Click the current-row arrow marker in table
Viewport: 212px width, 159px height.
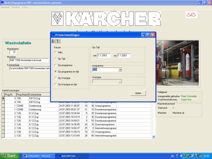click(x=3, y=98)
